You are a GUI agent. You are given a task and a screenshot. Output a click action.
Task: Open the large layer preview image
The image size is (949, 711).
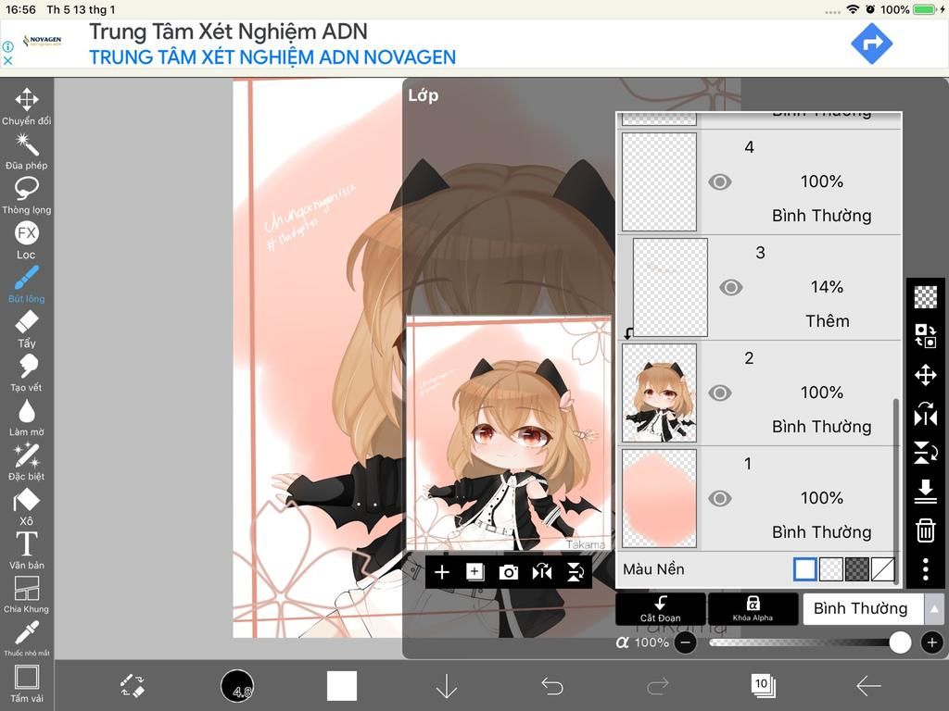(x=509, y=433)
